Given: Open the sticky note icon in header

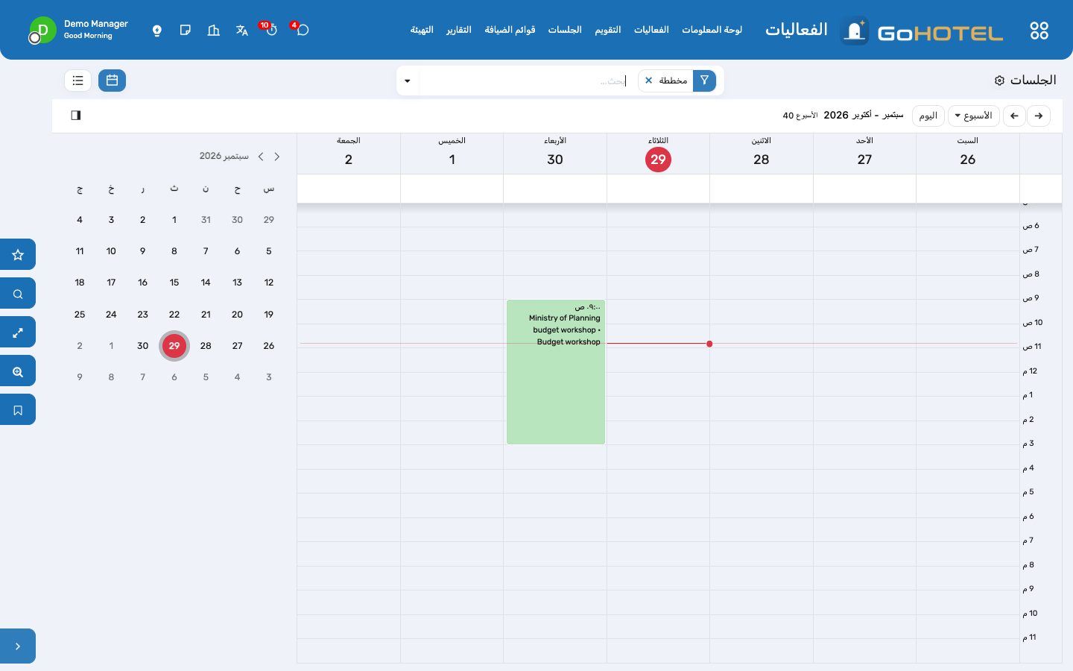Looking at the screenshot, I should 186,31.
